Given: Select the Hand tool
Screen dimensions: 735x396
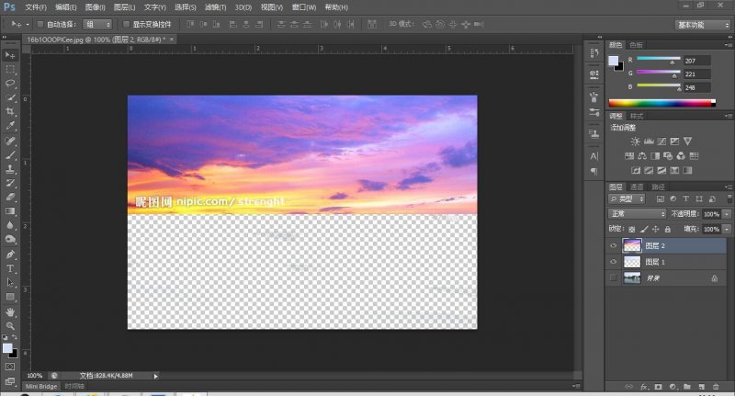Looking at the screenshot, I should coord(10,311).
